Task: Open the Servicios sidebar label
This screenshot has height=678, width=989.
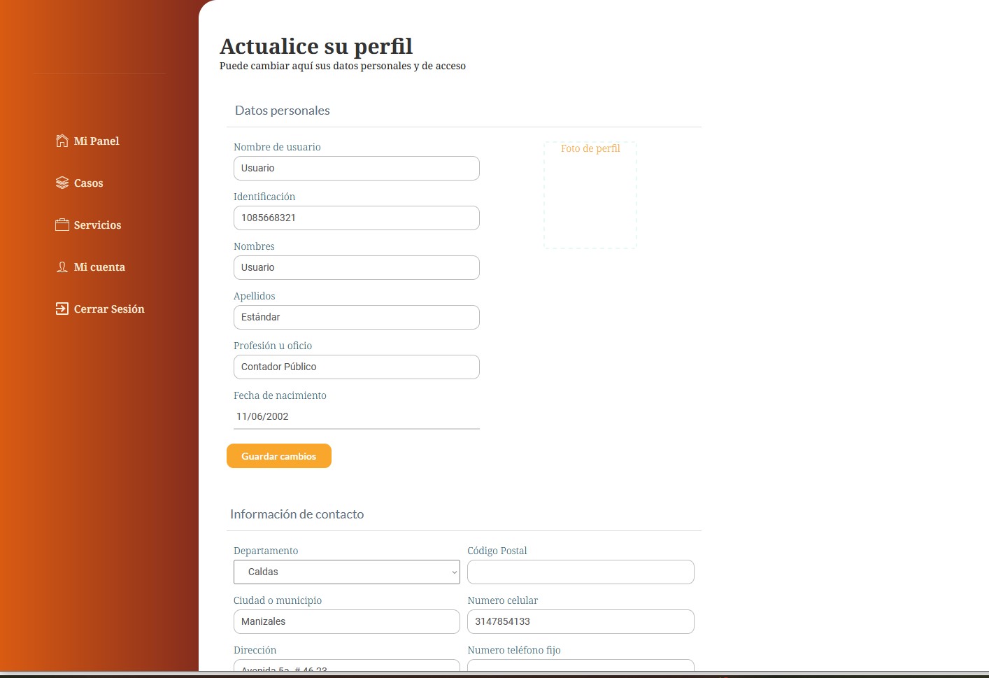Action: click(x=98, y=225)
